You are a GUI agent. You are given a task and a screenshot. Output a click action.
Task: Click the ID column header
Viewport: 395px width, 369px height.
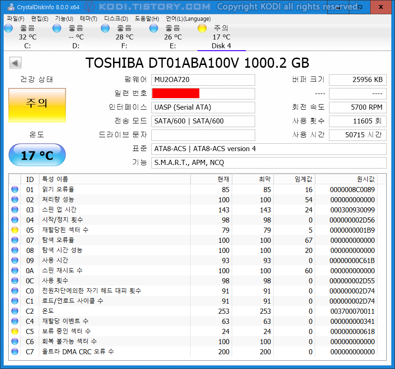click(30, 179)
